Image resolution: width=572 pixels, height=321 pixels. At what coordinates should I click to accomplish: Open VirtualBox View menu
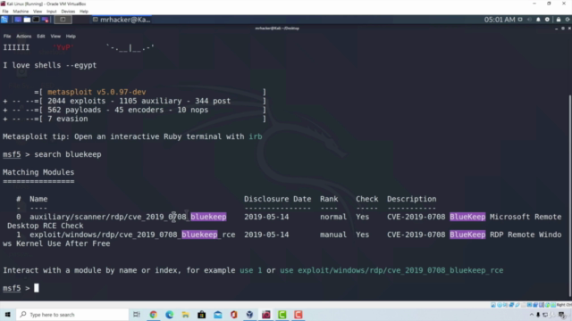tap(38, 12)
